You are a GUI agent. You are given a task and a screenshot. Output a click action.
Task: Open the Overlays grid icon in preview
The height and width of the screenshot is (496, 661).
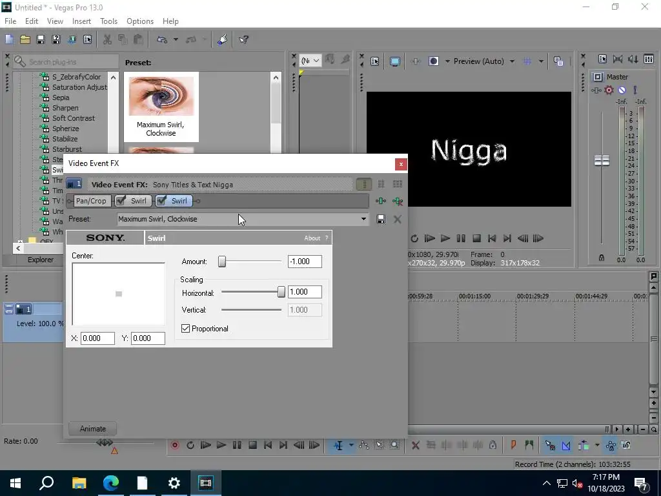[x=527, y=61]
